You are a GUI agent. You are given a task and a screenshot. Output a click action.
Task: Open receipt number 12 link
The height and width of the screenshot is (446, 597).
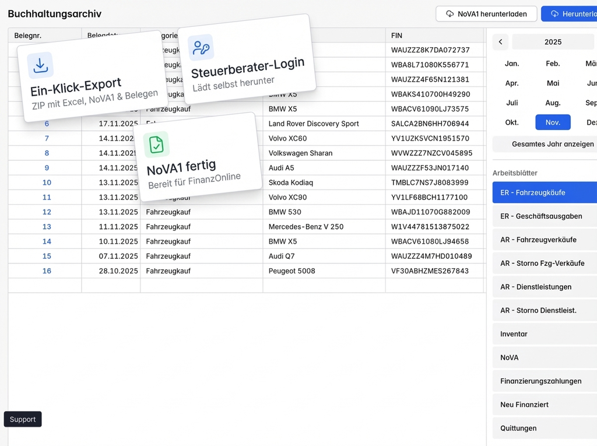(x=47, y=212)
